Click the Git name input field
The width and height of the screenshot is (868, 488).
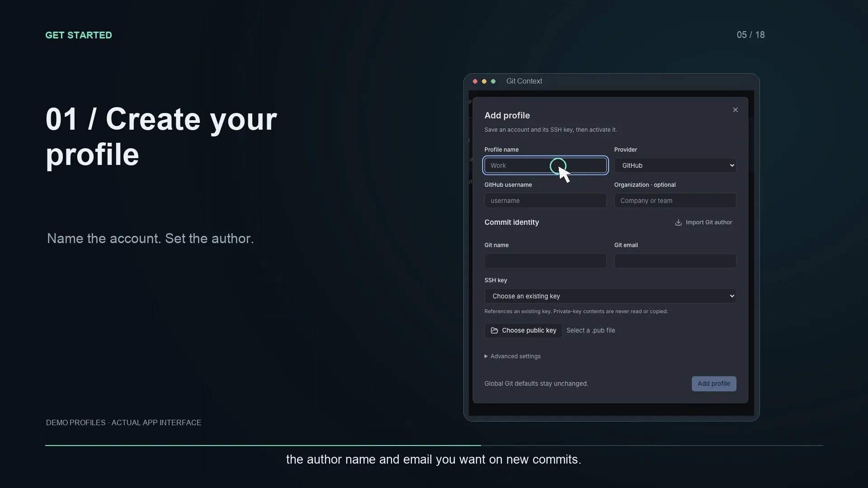545,261
